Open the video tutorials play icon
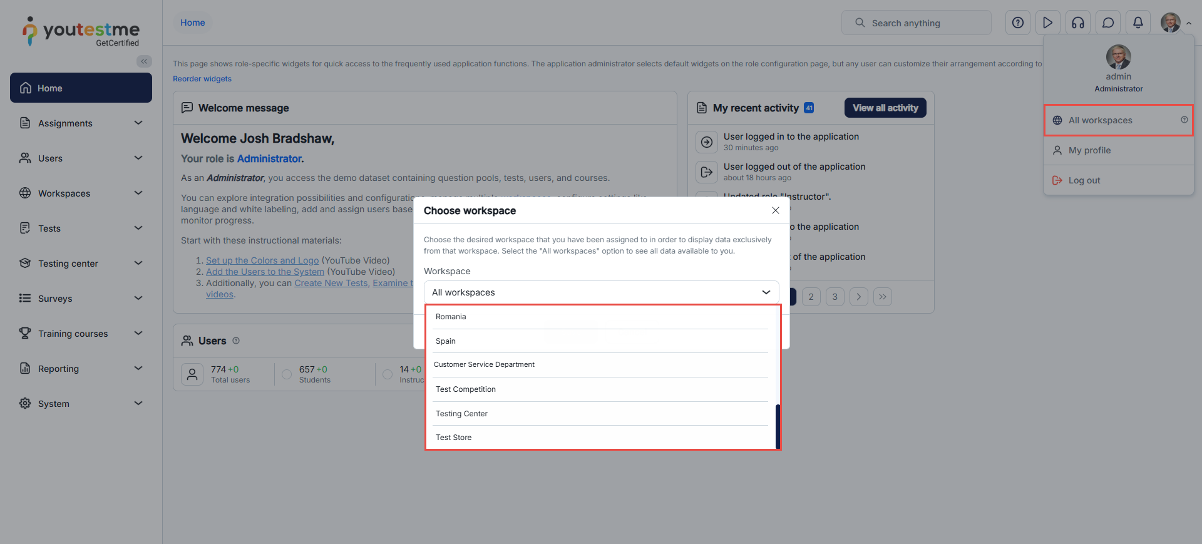 1047,23
